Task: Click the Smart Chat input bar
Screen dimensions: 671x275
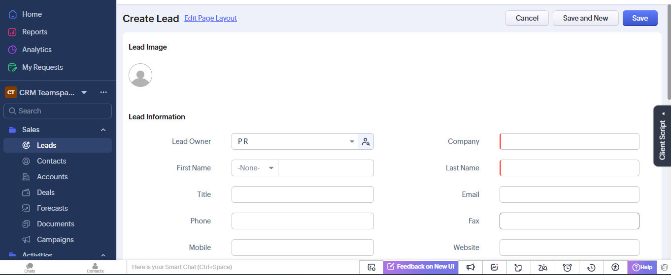Action: coord(243,267)
